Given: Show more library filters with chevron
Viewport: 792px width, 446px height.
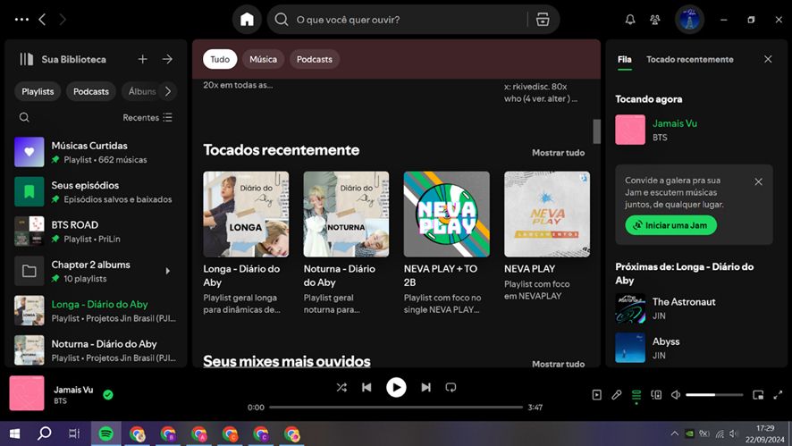Looking at the screenshot, I should click(168, 91).
